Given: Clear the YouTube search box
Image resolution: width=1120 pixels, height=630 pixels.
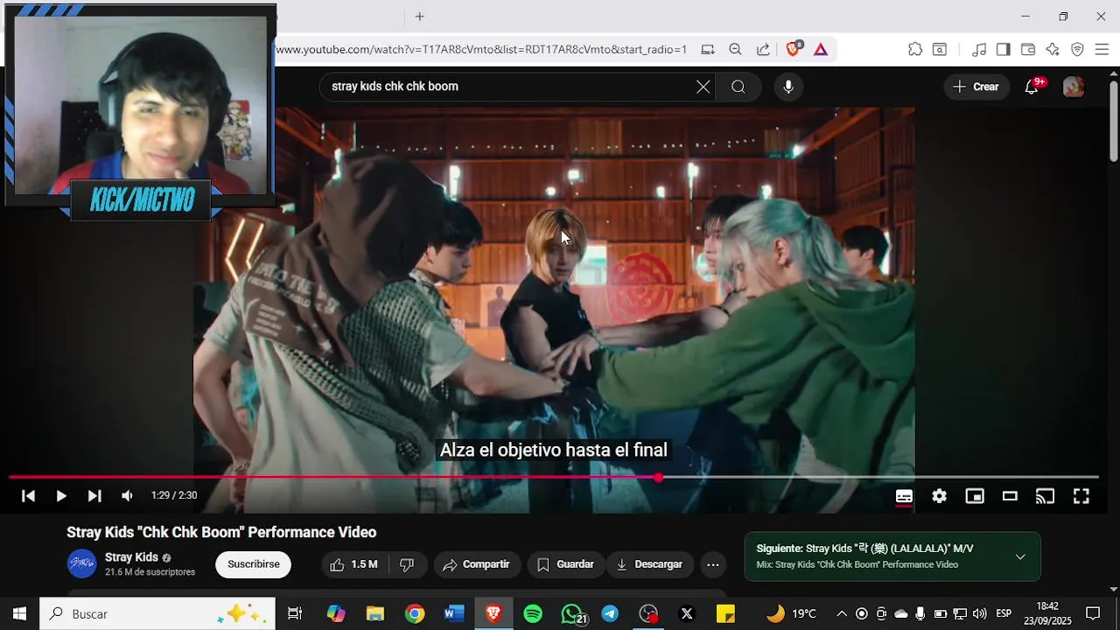Looking at the screenshot, I should [x=703, y=87].
